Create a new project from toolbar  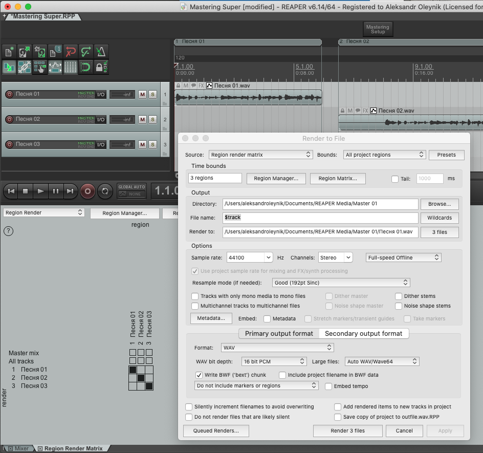9,52
